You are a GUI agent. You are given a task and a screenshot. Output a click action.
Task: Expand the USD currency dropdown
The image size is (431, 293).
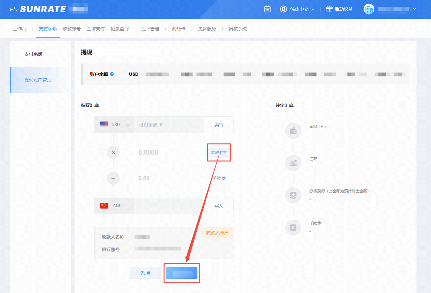[x=128, y=125]
